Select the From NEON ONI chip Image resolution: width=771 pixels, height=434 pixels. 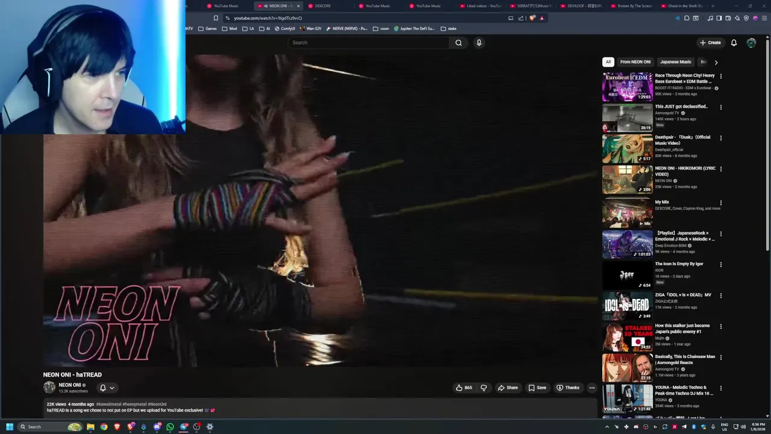pyautogui.click(x=635, y=62)
